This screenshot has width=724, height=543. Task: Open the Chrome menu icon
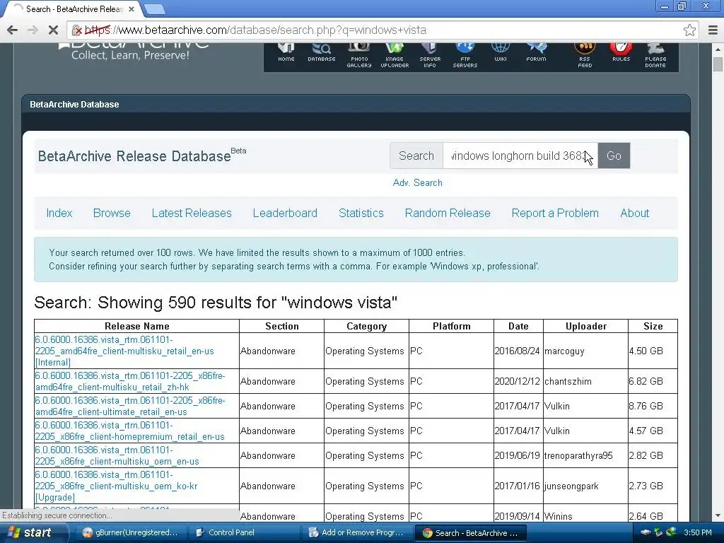tap(713, 30)
